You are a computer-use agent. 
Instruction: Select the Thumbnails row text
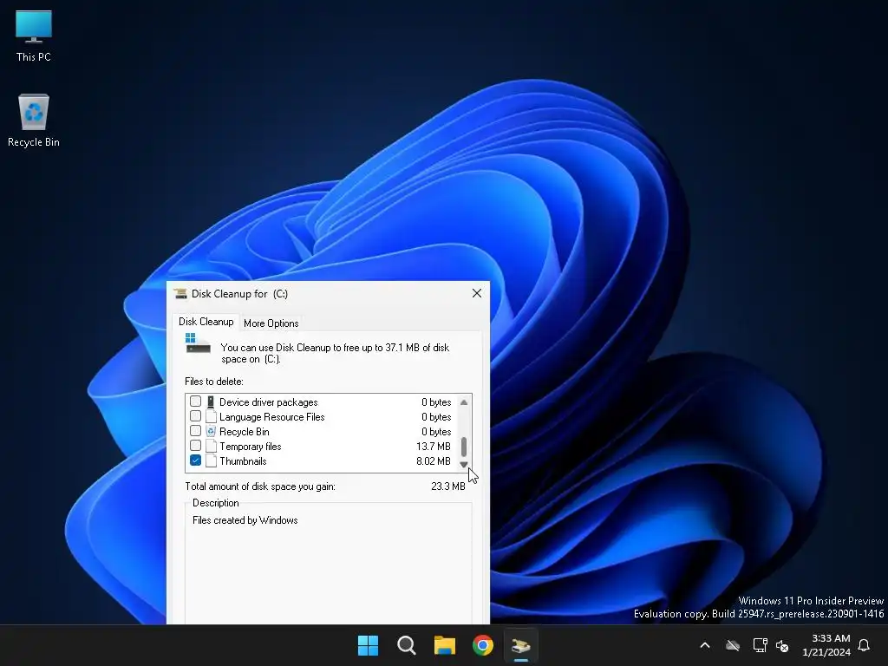pyautogui.click(x=243, y=461)
